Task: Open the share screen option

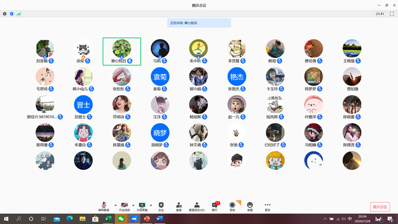Action: pyautogui.click(x=142, y=207)
